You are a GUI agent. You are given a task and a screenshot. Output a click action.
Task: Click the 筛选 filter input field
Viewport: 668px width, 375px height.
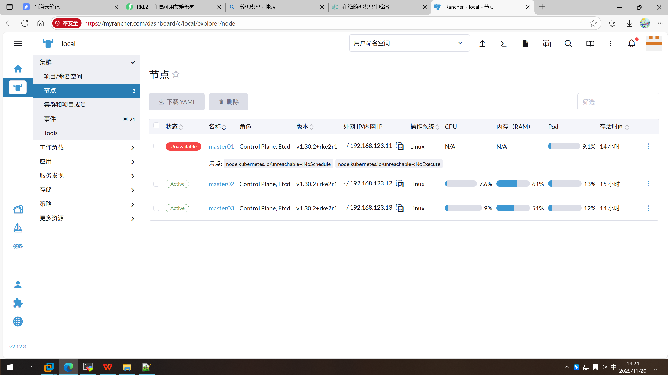tap(618, 102)
